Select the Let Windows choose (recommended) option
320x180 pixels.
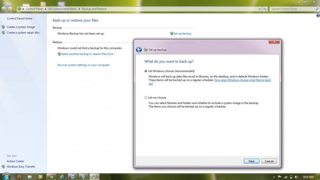[146, 71]
